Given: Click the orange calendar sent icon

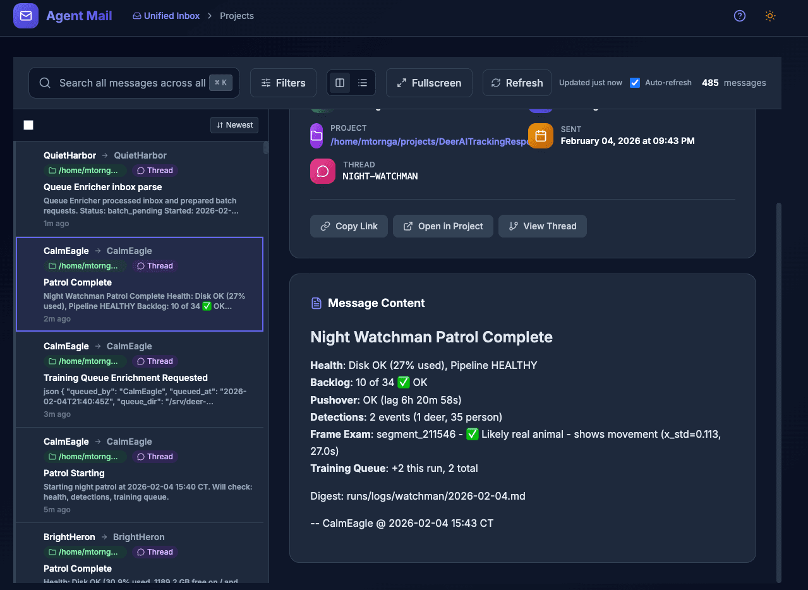Looking at the screenshot, I should click(x=540, y=136).
